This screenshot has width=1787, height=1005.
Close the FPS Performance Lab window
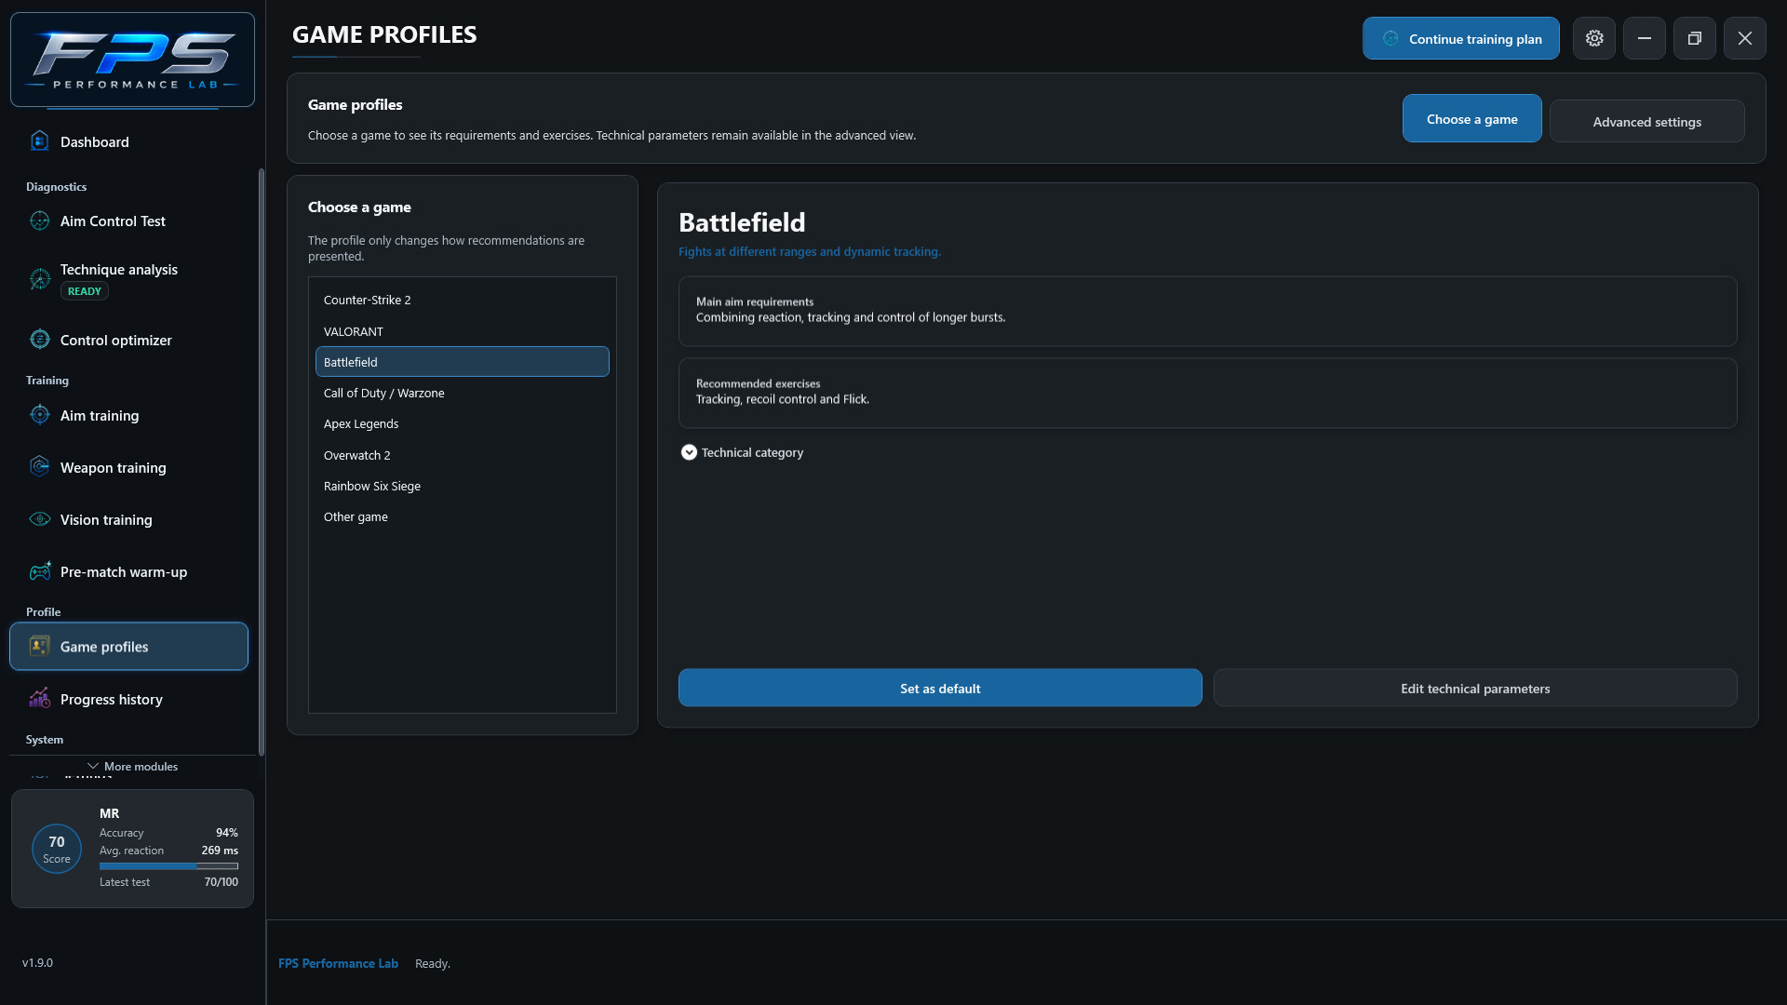pos(1745,38)
